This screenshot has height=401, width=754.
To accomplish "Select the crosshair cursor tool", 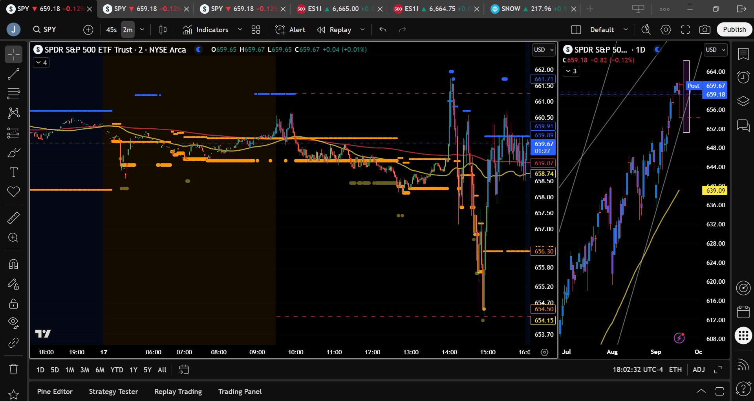I will coord(13,55).
